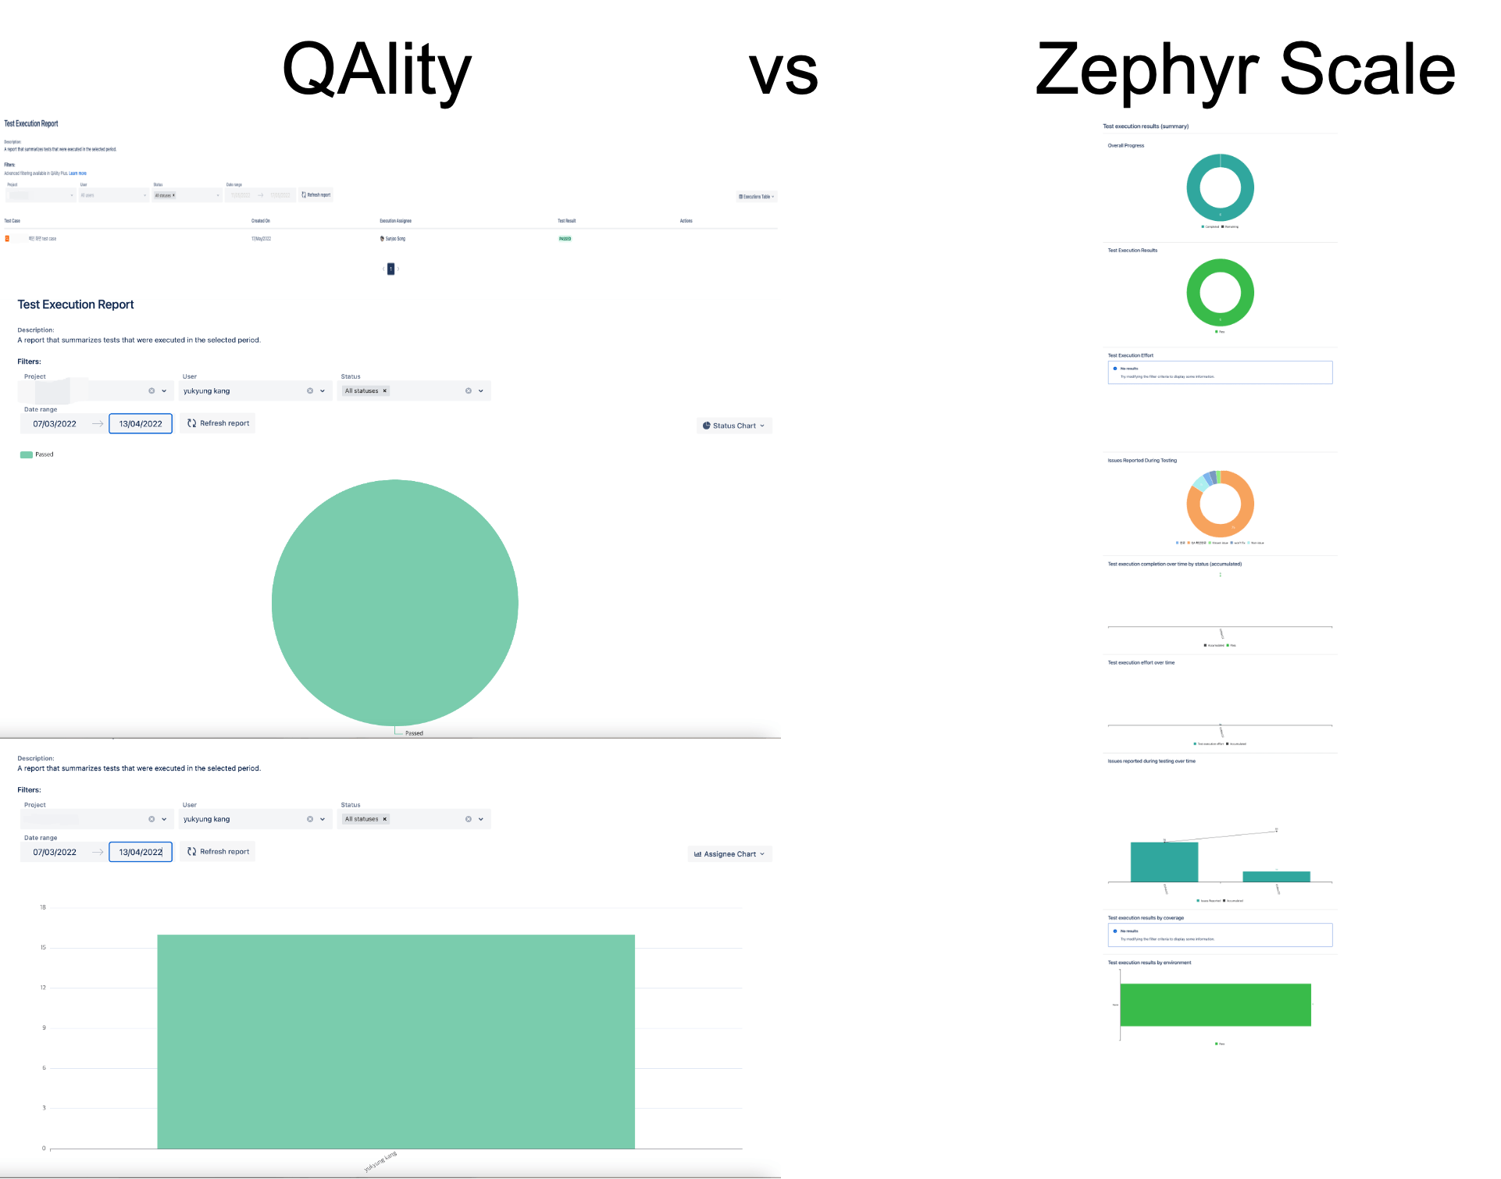The image size is (1501, 1179).
Task: Click the yukyung kang assignee bar
Action: [396, 1042]
